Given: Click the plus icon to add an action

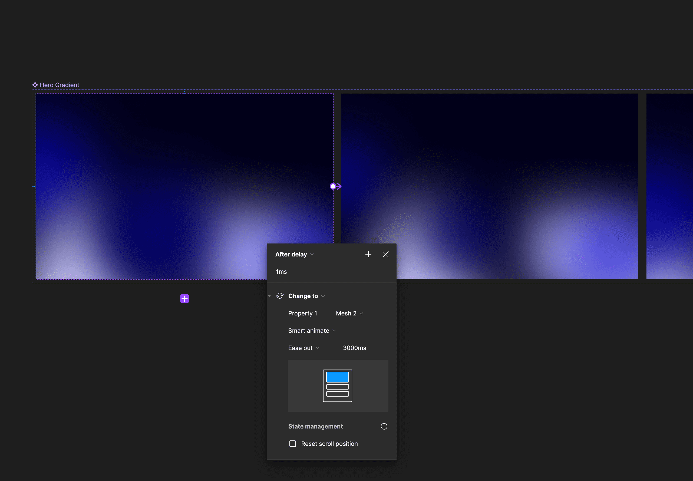Looking at the screenshot, I should tap(368, 254).
